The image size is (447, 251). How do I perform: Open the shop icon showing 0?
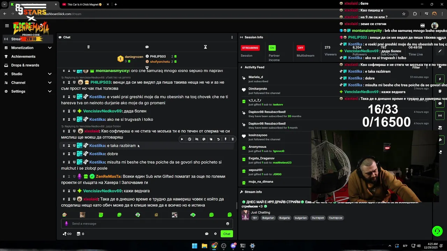tap(80, 234)
